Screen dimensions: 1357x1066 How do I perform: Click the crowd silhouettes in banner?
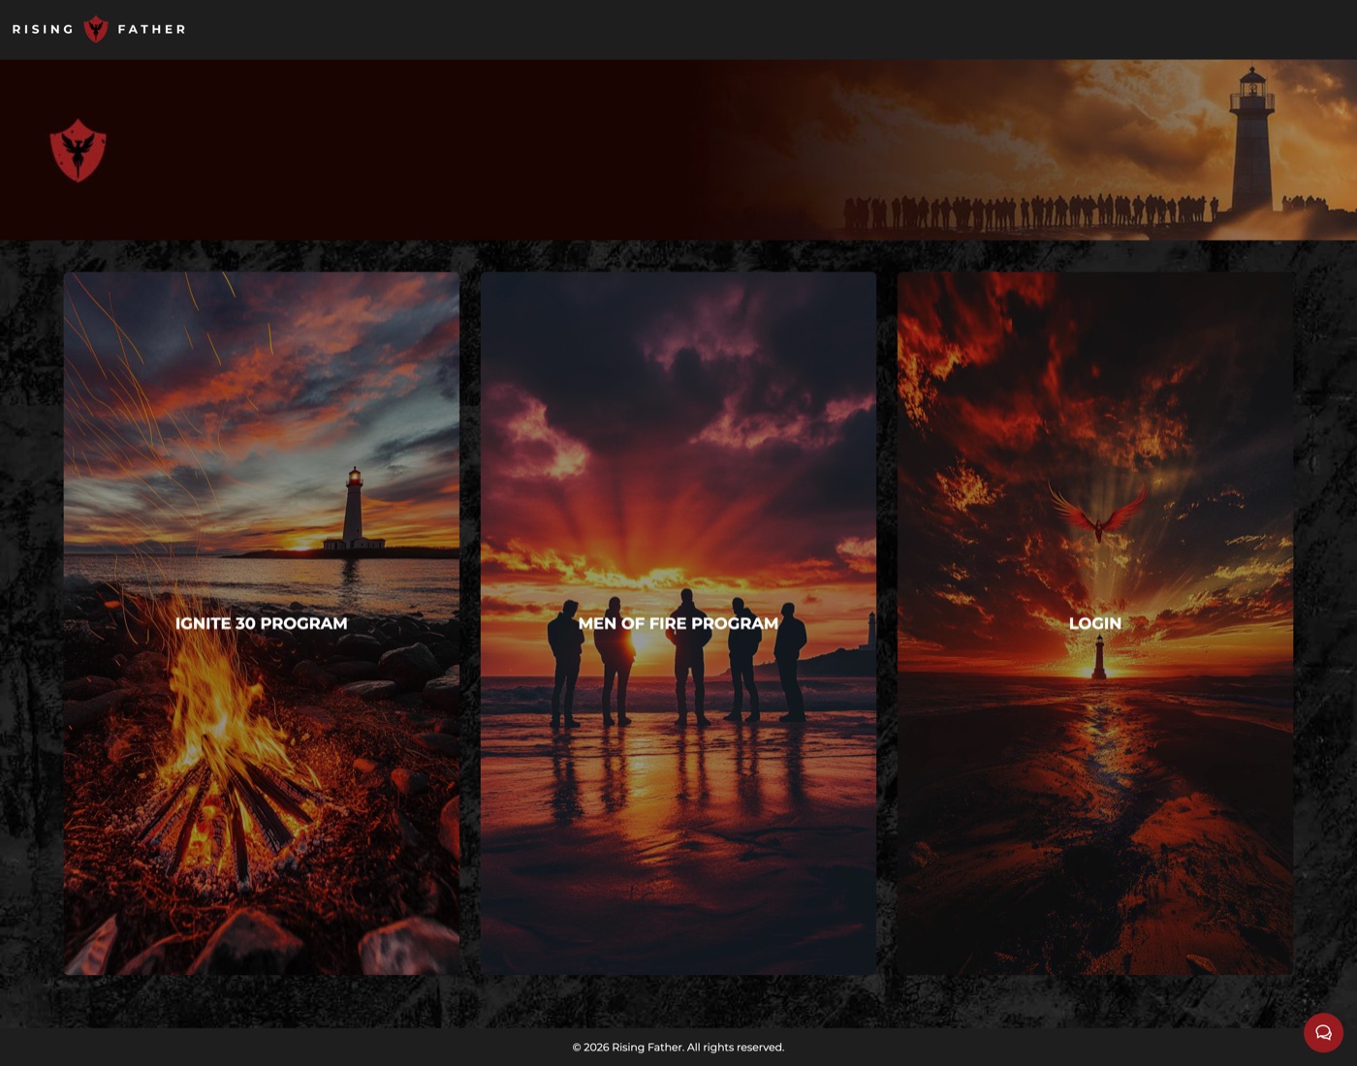1027,210
